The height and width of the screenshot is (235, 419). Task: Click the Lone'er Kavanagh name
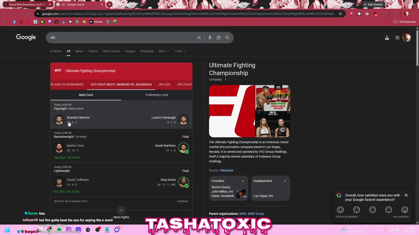click(x=164, y=117)
